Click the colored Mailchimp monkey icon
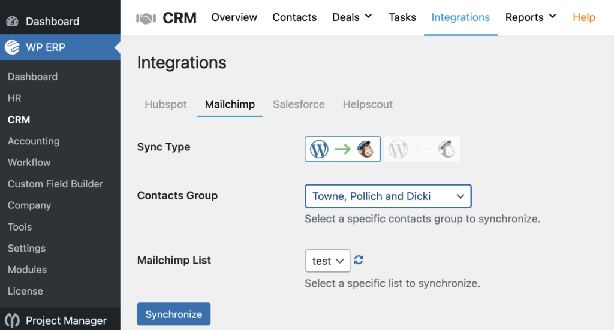The image size is (614, 330). 366,149
